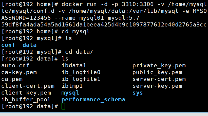
Task: Click the 'client-cert.pem' file entry
Action: [x=28, y=86]
